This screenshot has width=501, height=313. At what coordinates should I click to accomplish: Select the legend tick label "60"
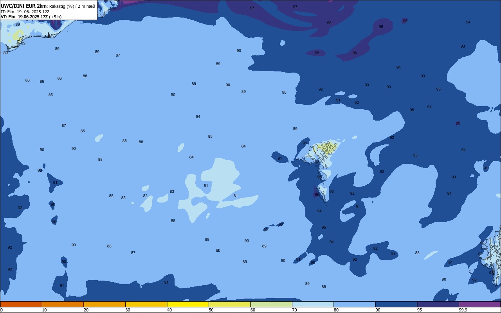pos(253,310)
